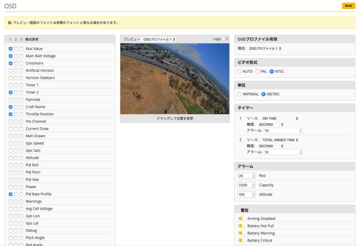Select IMPERIAL units
This screenshot has height=246, width=359.
coord(240,94)
